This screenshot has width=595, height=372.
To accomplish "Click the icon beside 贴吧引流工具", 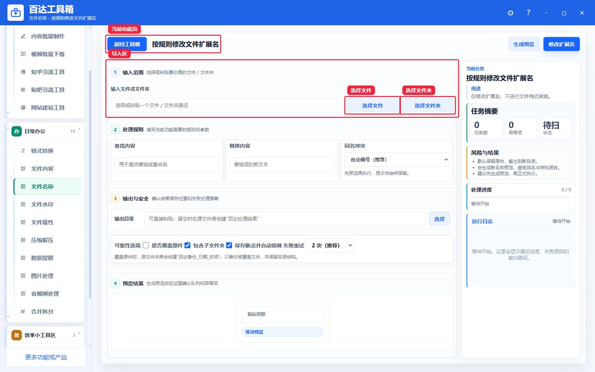I will [x=23, y=90].
